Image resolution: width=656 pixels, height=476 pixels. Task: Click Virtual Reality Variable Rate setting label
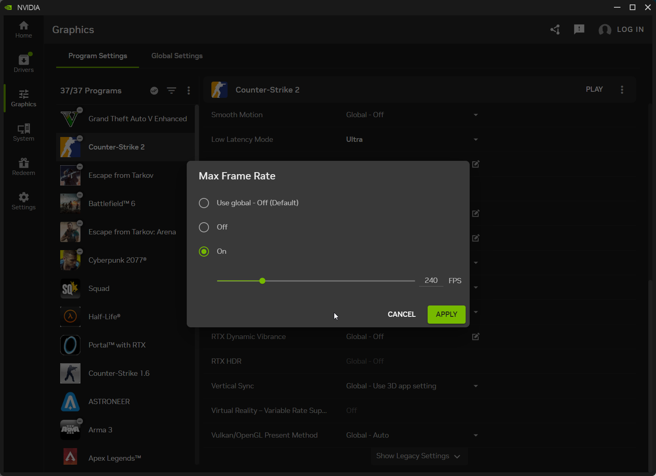pyautogui.click(x=269, y=411)
